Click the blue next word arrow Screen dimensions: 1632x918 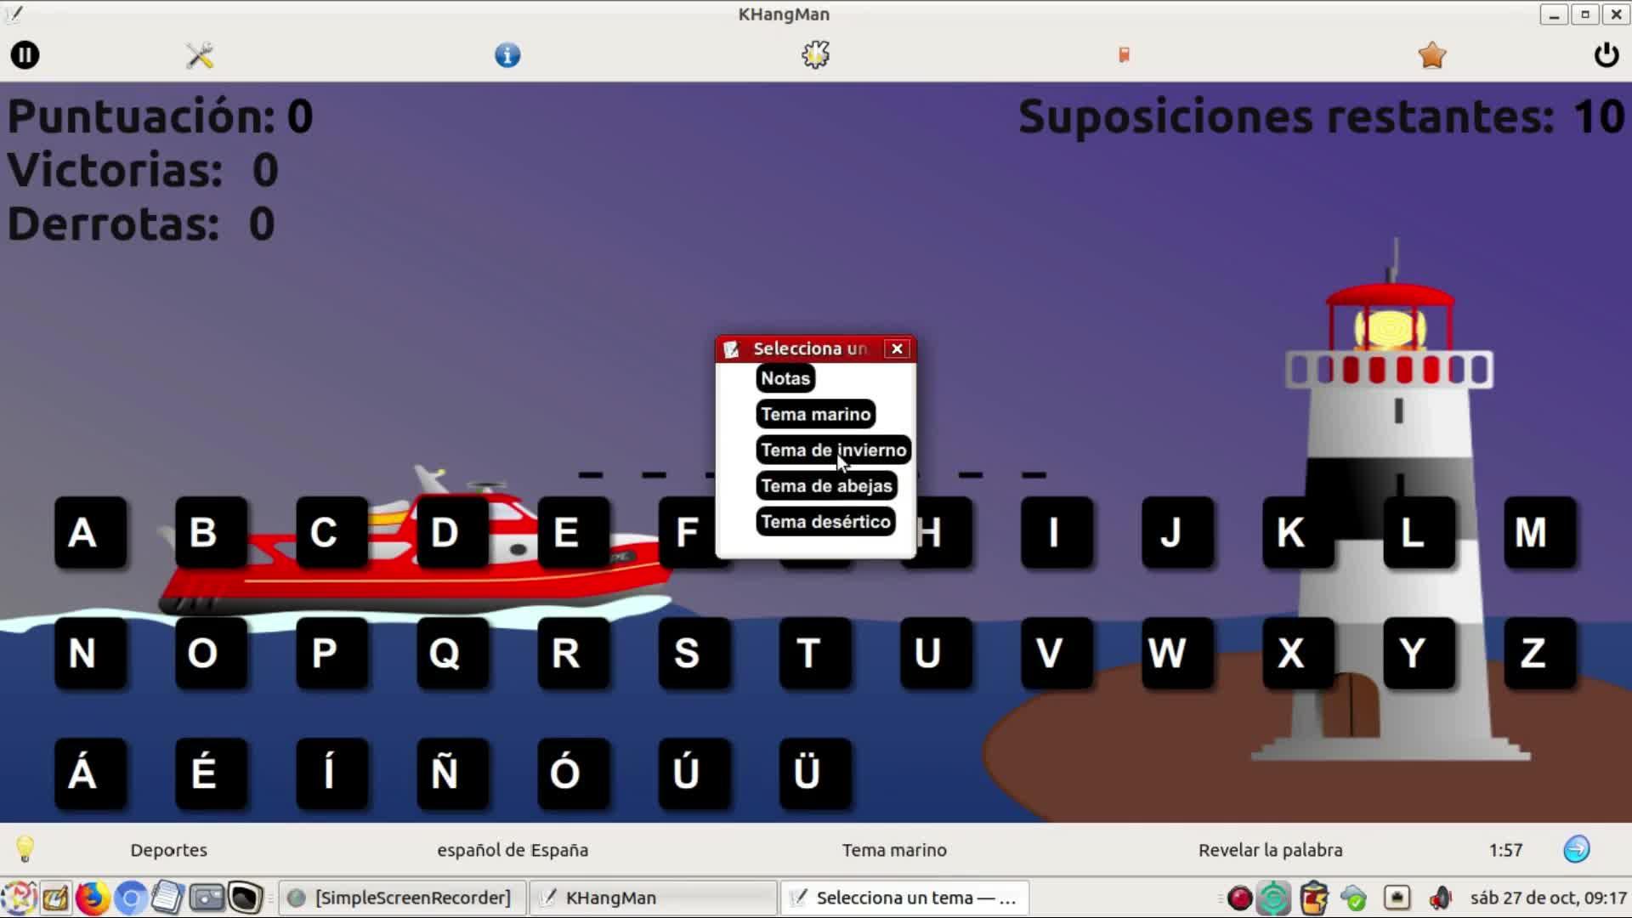(x=1576, y=848)
